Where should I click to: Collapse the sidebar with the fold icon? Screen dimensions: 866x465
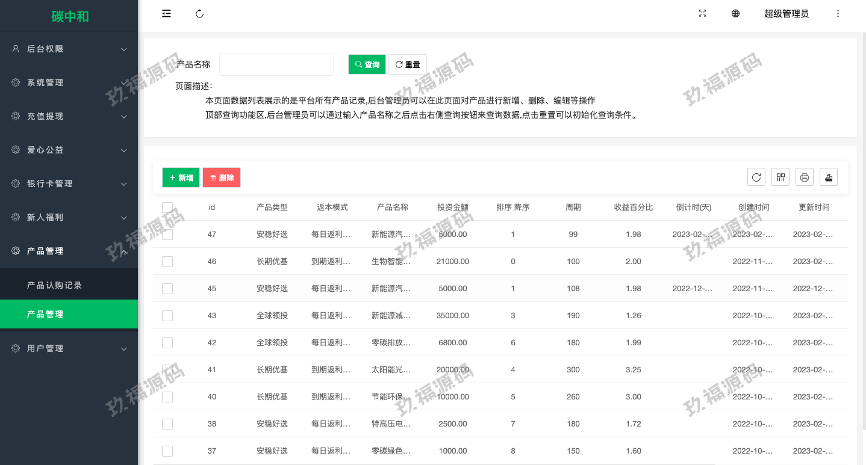[167, 14]
